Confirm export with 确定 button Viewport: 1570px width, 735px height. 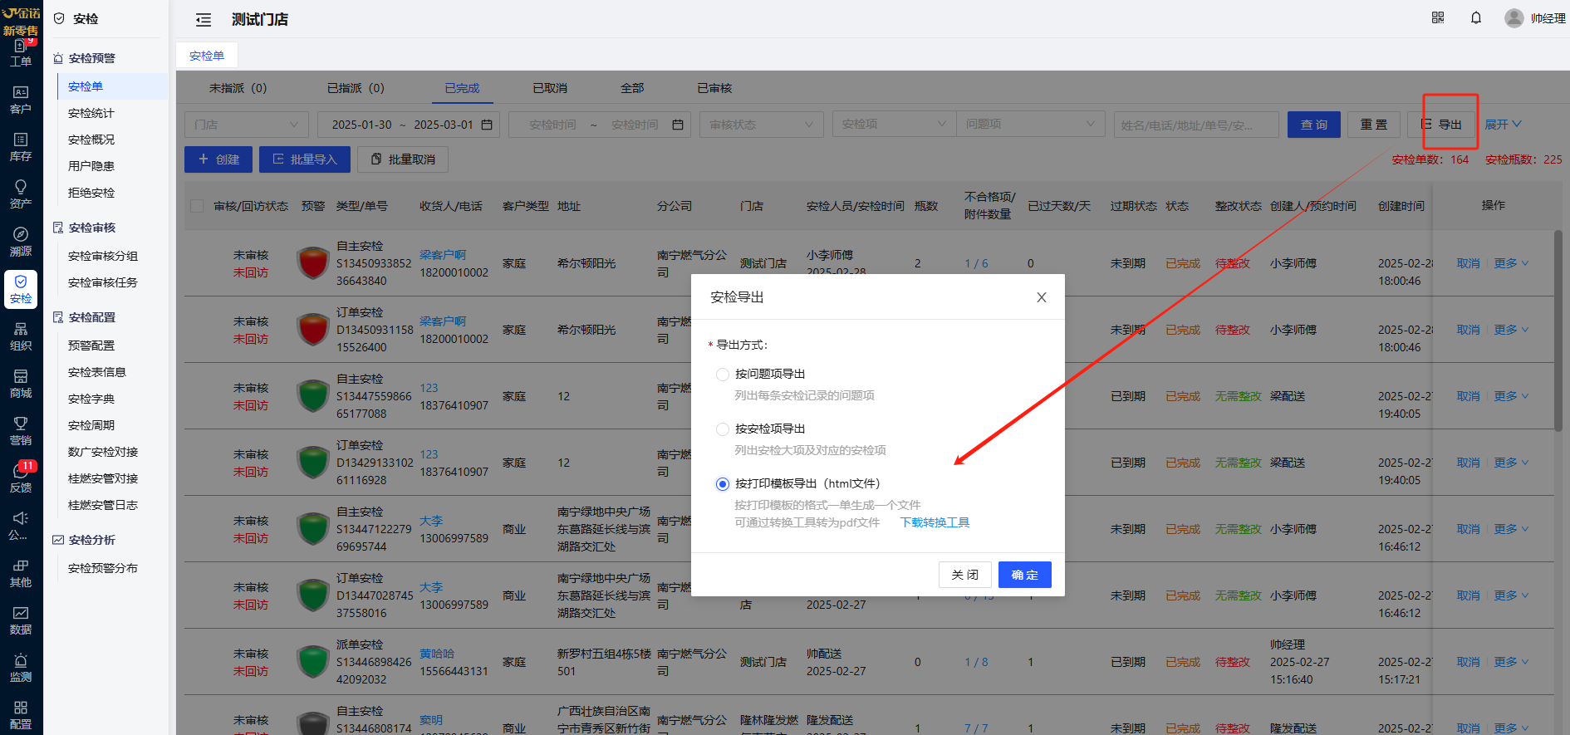(1024, 575)
